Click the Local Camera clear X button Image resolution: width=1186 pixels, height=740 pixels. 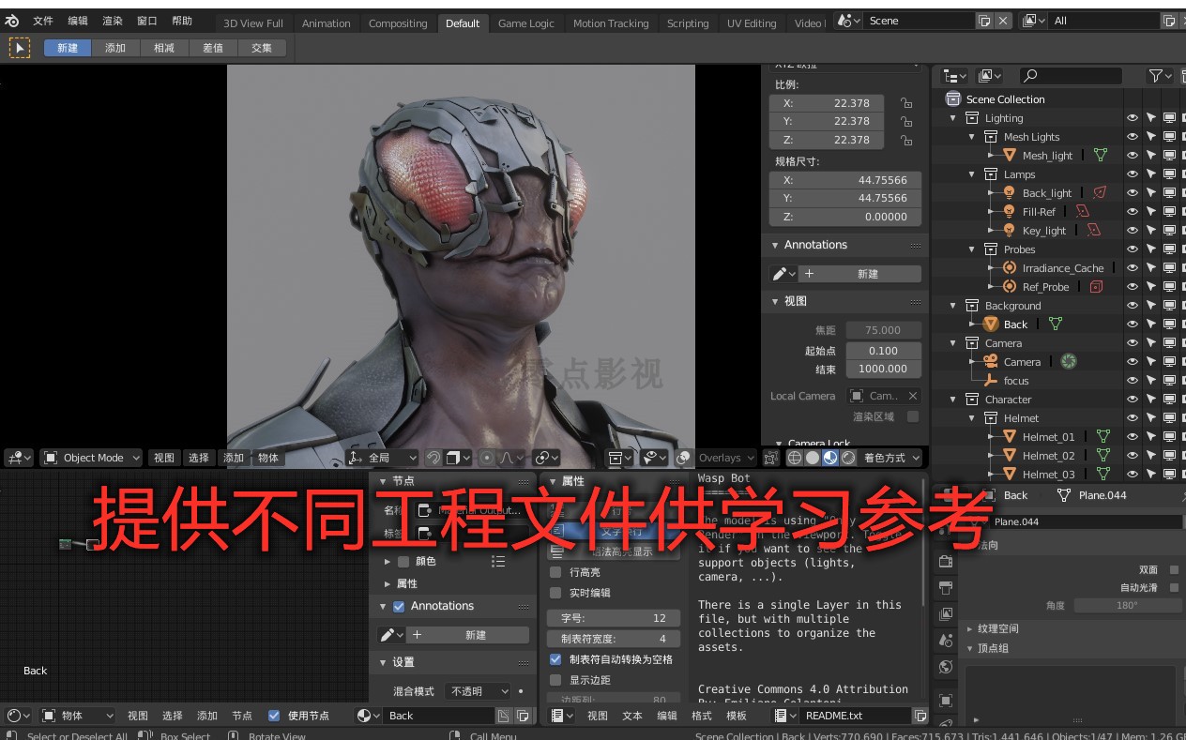912,396
